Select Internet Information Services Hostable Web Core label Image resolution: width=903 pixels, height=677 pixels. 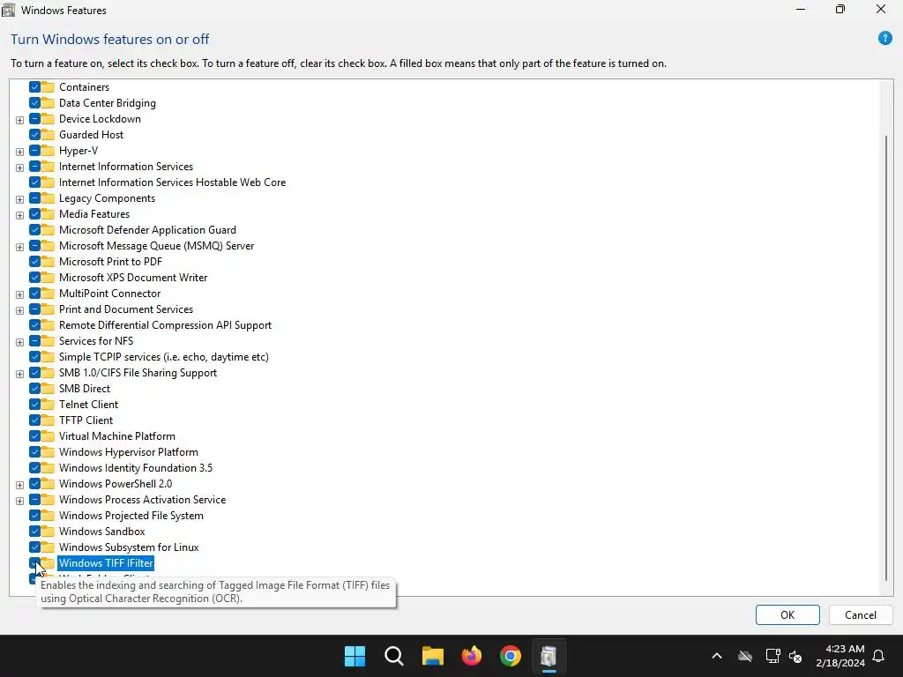172,182
